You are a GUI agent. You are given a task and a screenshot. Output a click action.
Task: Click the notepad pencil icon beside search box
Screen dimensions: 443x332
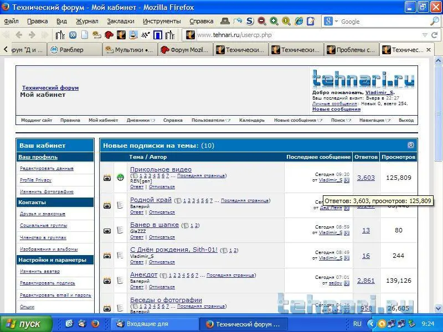point(311,21)
